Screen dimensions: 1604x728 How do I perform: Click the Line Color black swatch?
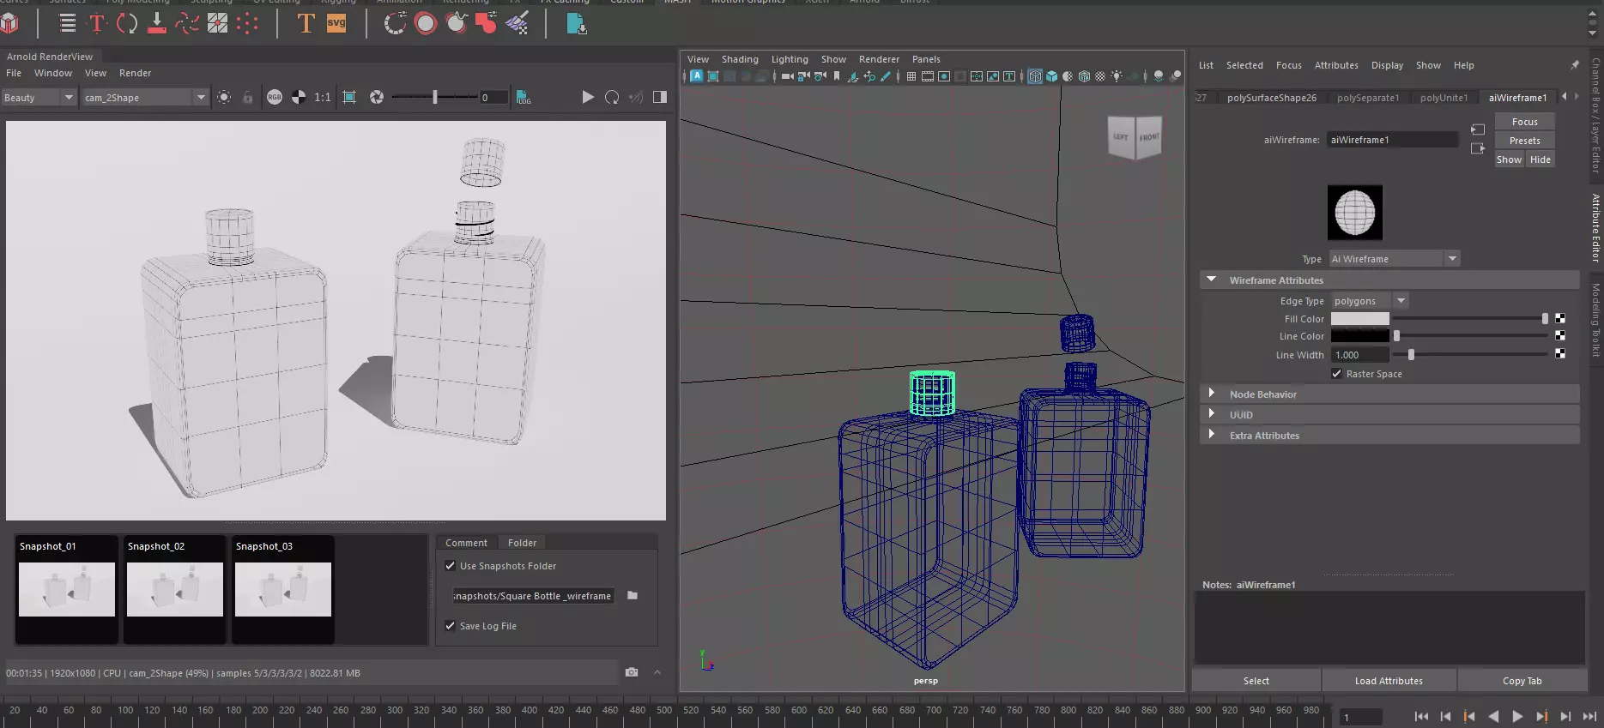tap(1359, 336)
